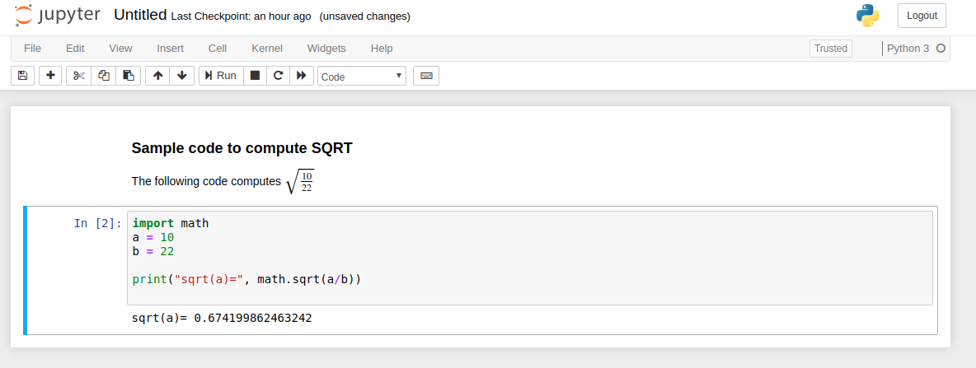Open the Widgets menu
This screenshot has width=976, height=368.
326,49
